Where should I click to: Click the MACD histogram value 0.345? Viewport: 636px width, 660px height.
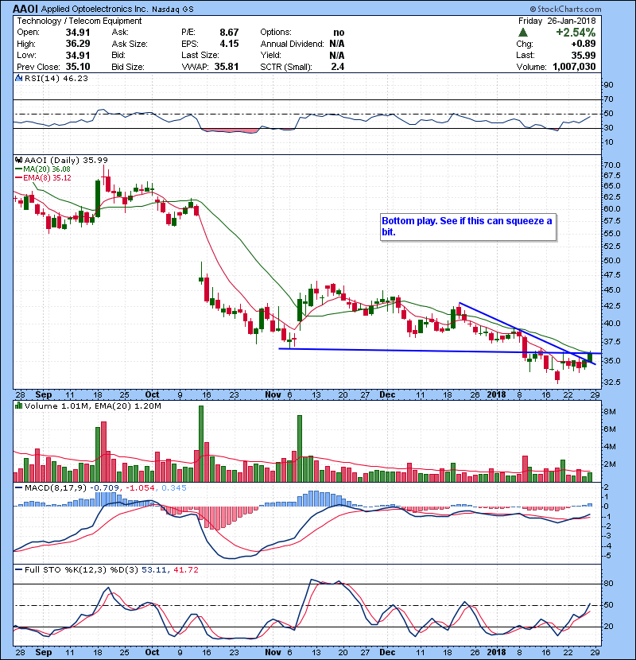(x=173, y=488)
